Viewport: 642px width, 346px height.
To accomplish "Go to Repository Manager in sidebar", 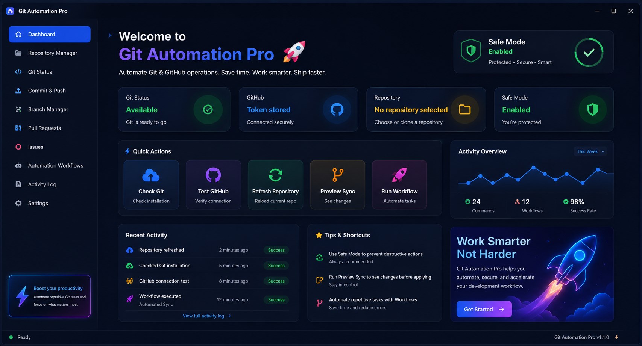I will (x=50, y=53).
